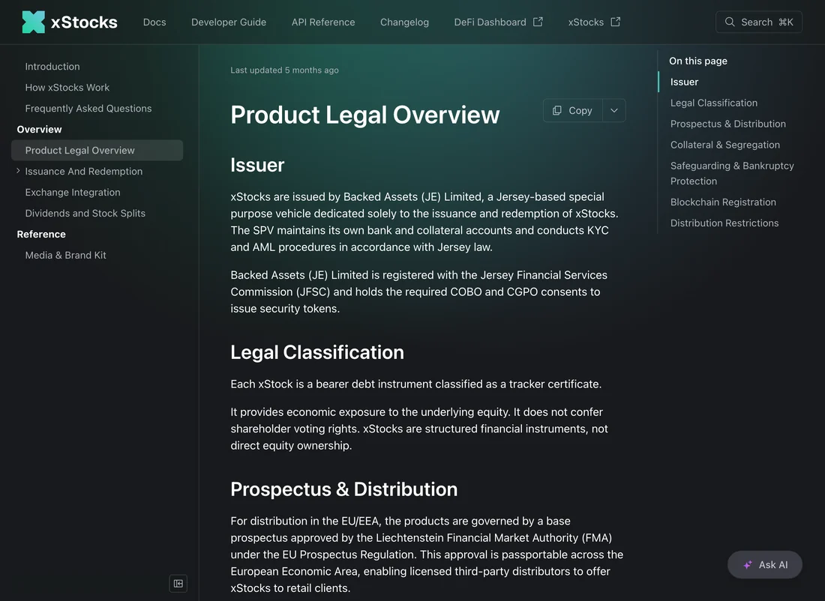This screenshot has height=601, width=825.
Task: Jump to Blockchain Registration in outline
Action: [723, 202]
